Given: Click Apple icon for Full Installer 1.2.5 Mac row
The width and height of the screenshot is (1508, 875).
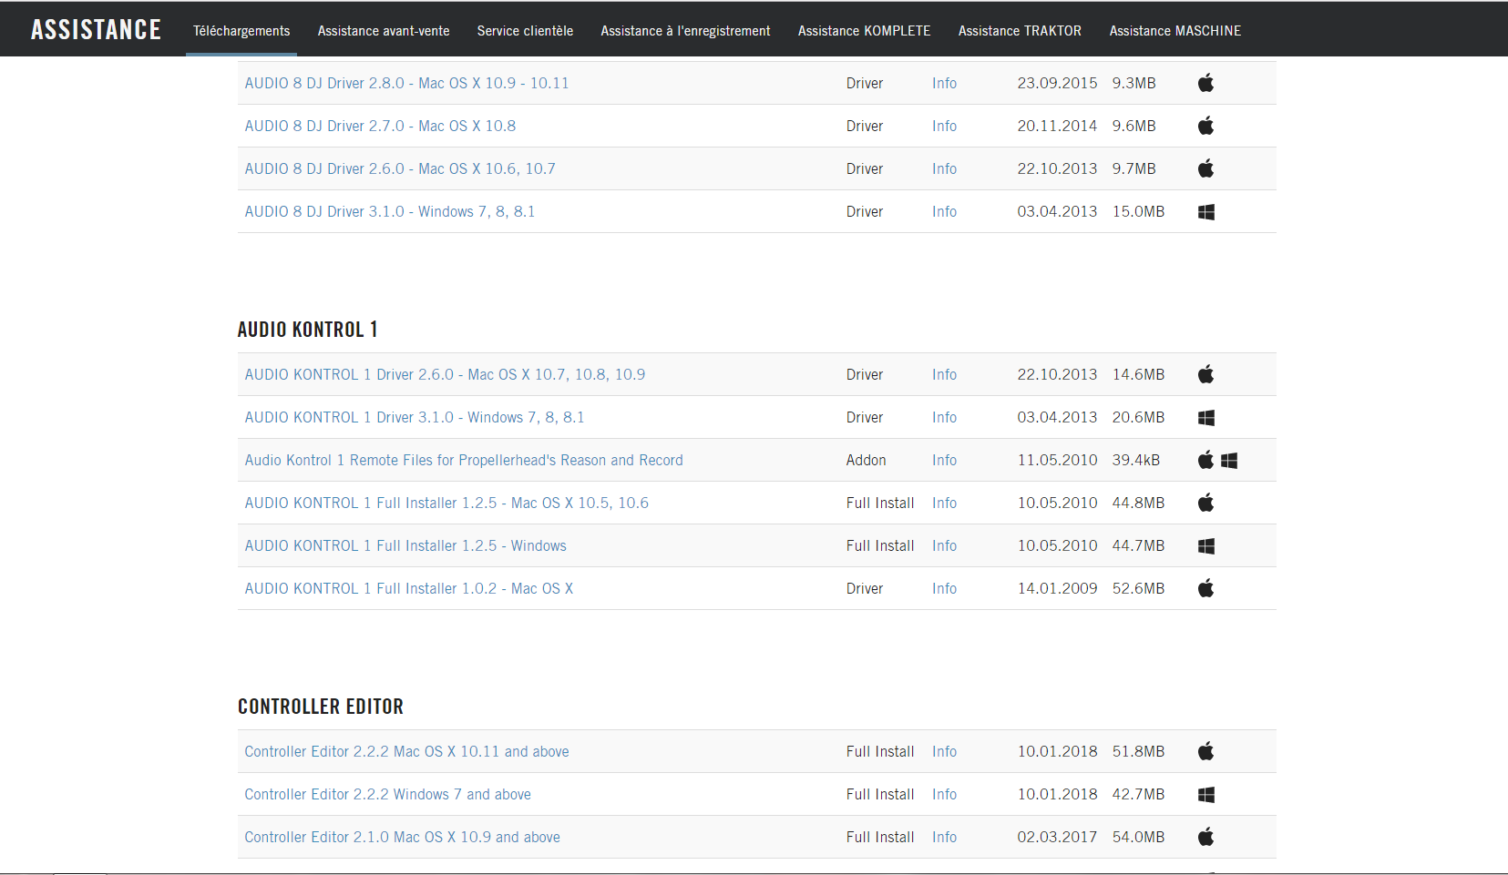Looking at the screenshot, I should (x=1205, y=503).
